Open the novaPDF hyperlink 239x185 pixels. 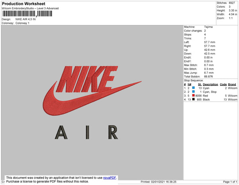pos(110,178)
